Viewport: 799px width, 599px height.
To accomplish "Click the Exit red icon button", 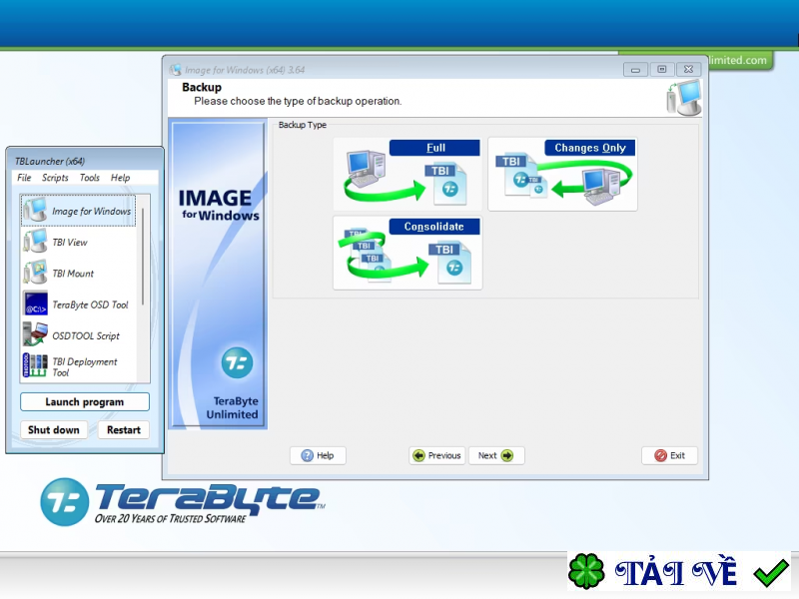I will coord(669,455).
